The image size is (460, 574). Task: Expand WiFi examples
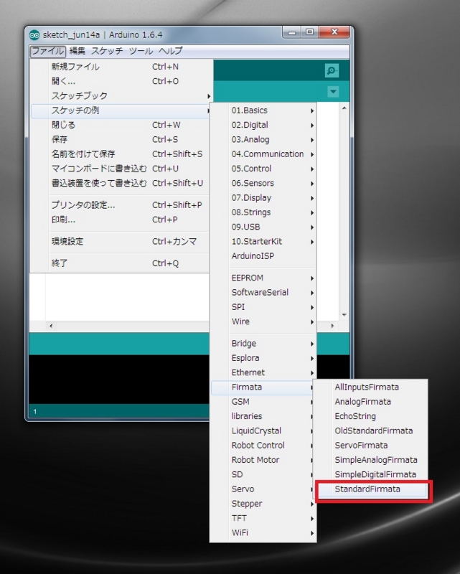[263, 532]
